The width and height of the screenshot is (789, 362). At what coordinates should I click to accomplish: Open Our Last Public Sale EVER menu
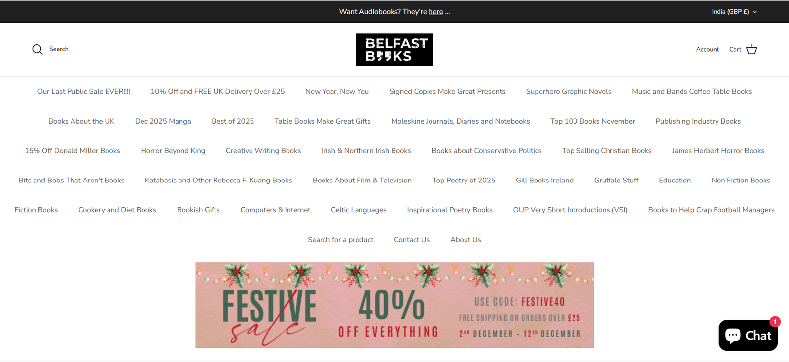84,92
